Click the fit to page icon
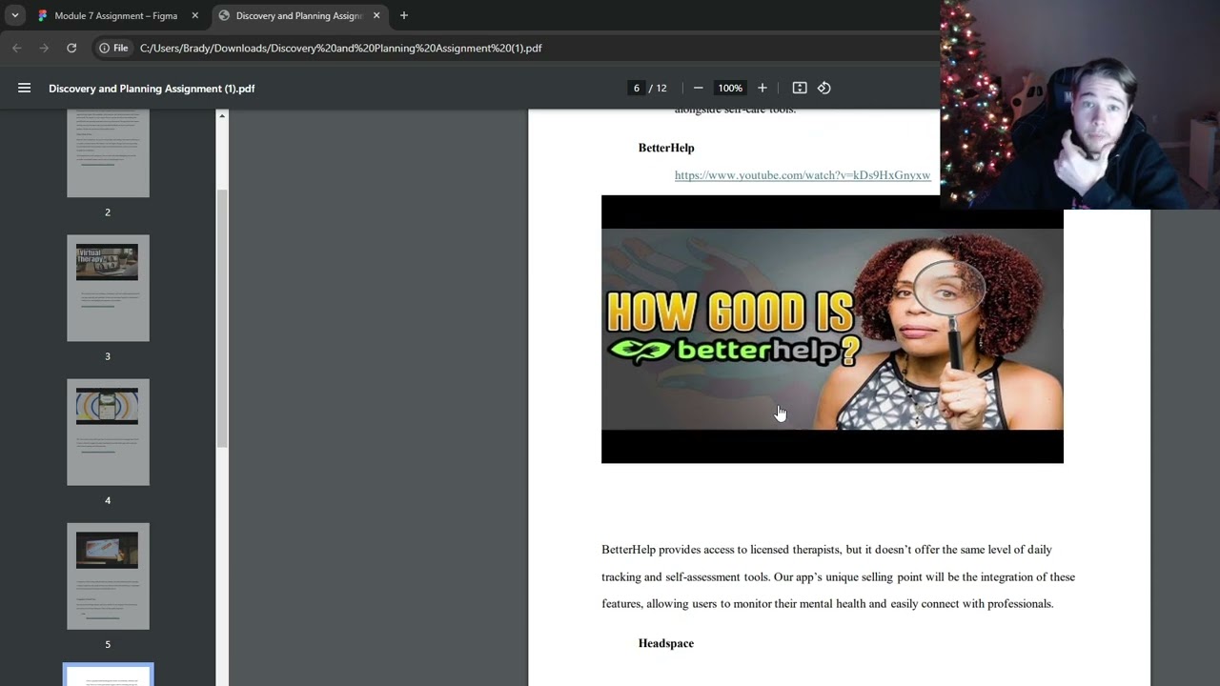The height and width of the screenshot is (686, 1220). click(800, 88)
